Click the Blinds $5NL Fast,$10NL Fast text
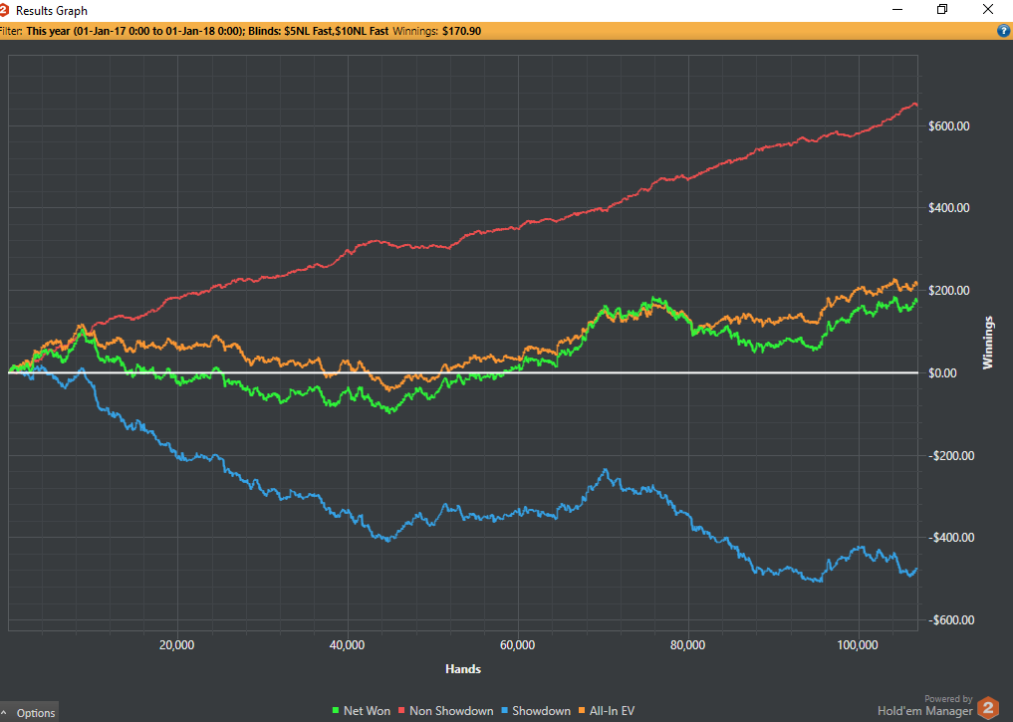Screen dimensions: 1013x722 point(319,31)
